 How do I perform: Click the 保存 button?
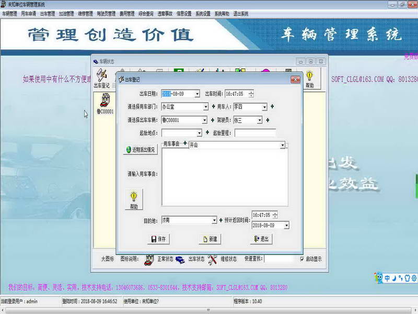158,239
